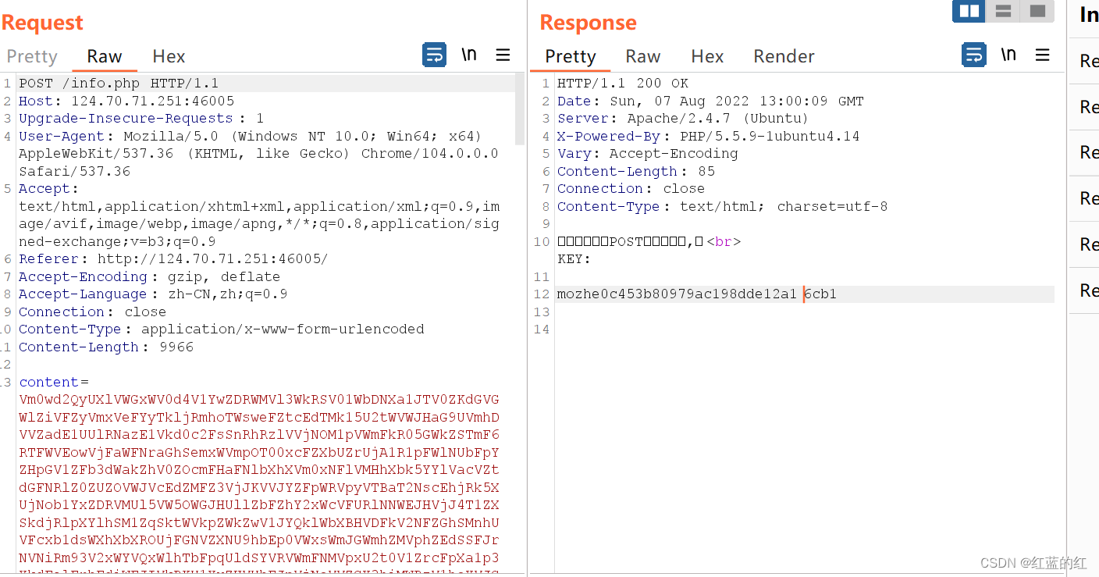Show non-printable characters (\n) in Response

click(1008, 55)
